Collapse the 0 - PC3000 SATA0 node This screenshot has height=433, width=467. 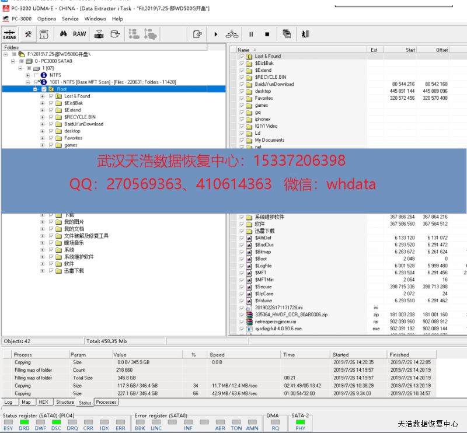pos(13,61)
